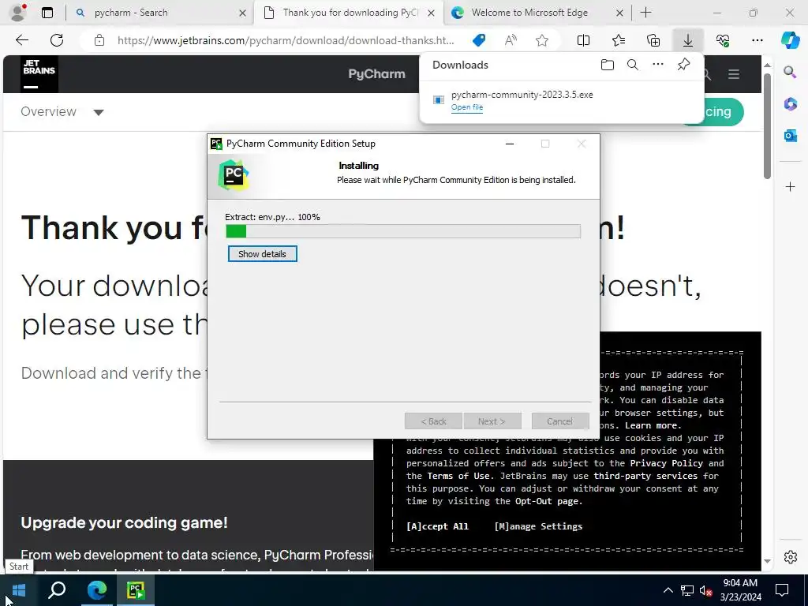Open the Favorites list icon
The image size is (808, 606).
coord(619,40)
